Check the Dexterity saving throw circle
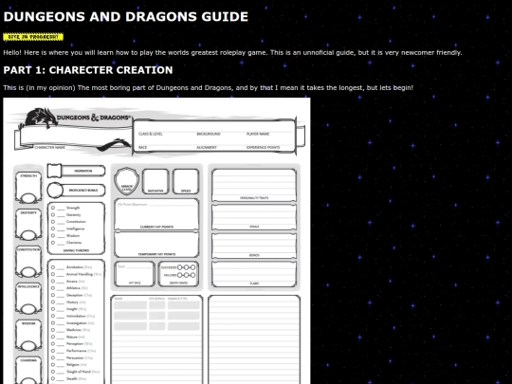512x384 pixels. [53, 215]
